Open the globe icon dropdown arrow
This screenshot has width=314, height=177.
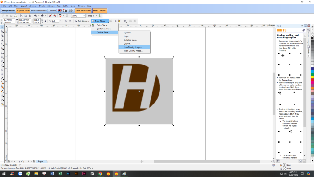(x=73, y=10)
